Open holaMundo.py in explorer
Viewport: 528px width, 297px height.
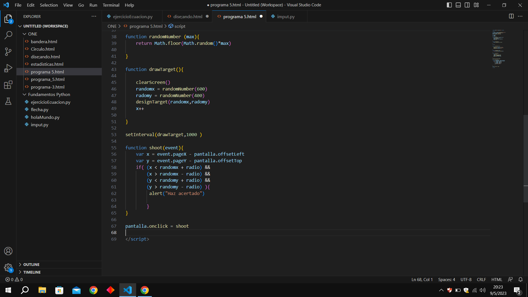[x=59, y=117]
